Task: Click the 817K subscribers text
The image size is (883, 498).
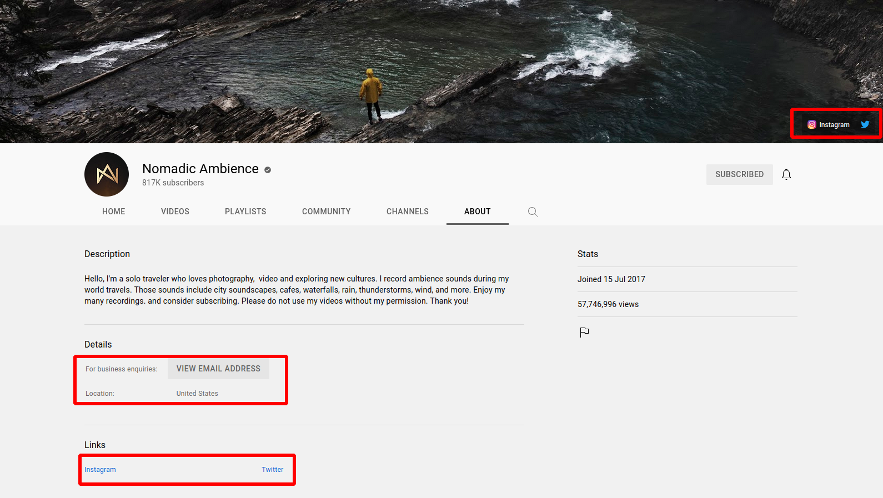Action: [173, 183]
